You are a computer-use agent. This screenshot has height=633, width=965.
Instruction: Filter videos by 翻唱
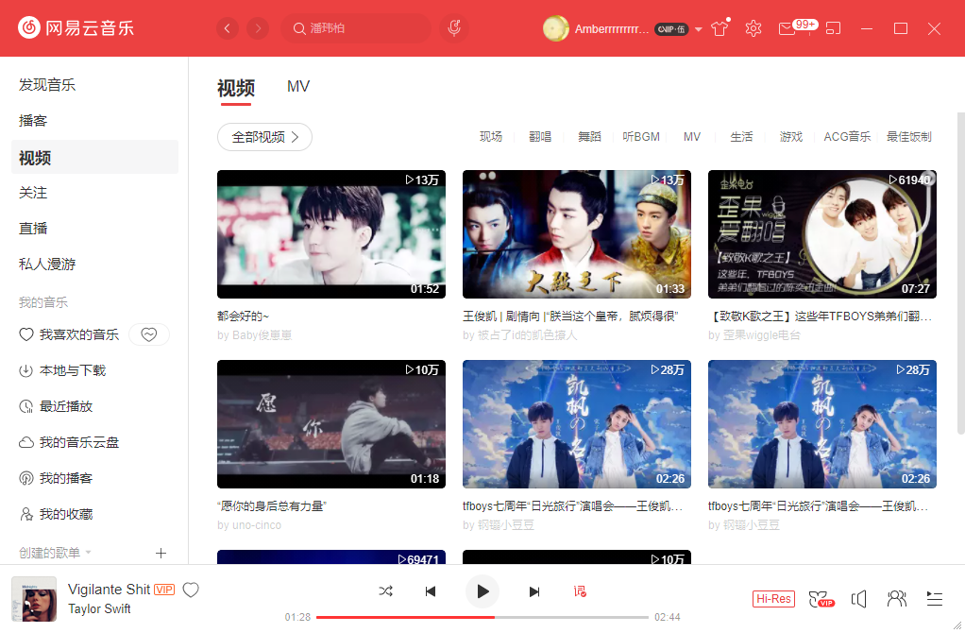click(x=540, y=137)
